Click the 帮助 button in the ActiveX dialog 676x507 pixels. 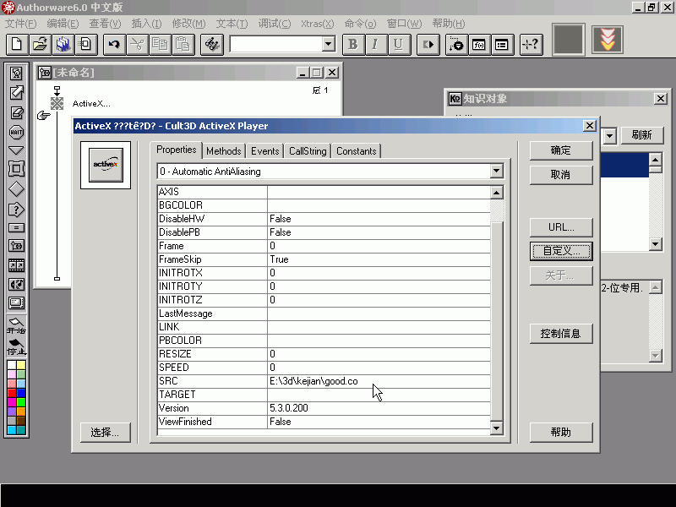[x=561, y=433]
